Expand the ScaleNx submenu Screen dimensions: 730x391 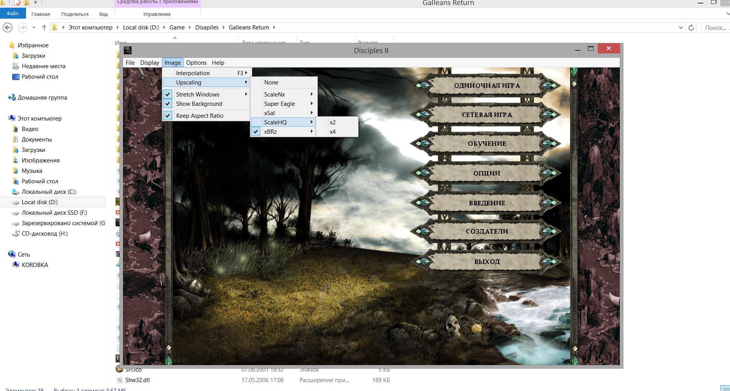click(284, 94)
